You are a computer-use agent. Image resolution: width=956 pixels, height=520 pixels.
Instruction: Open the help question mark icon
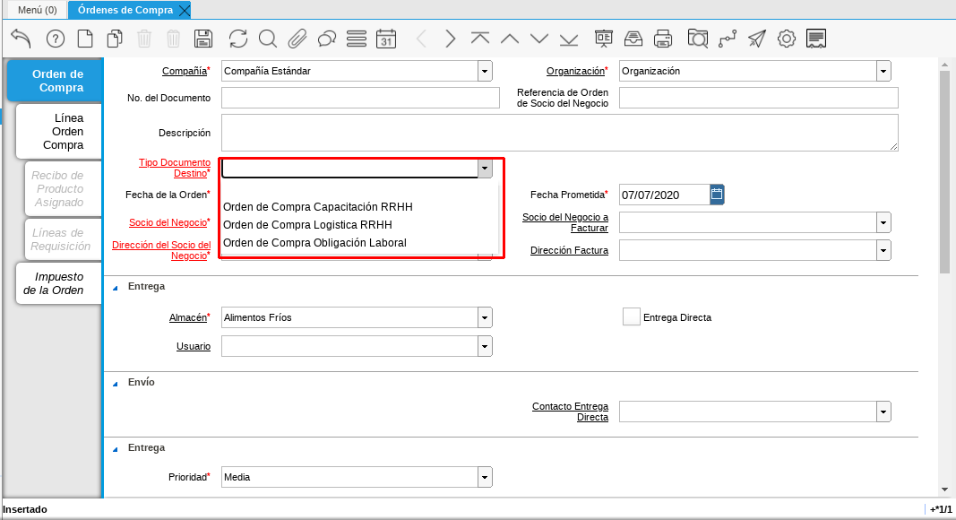(x=56, y=39)
